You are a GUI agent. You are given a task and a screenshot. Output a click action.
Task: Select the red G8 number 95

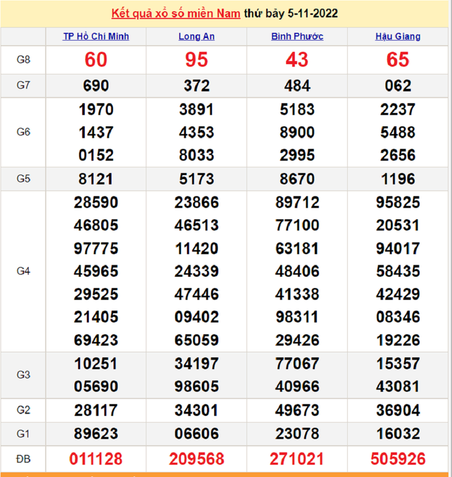pyautogui.click(x=196, y=60)
